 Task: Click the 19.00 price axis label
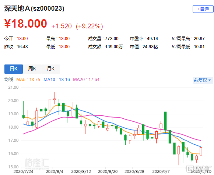(x=13, y=114)
